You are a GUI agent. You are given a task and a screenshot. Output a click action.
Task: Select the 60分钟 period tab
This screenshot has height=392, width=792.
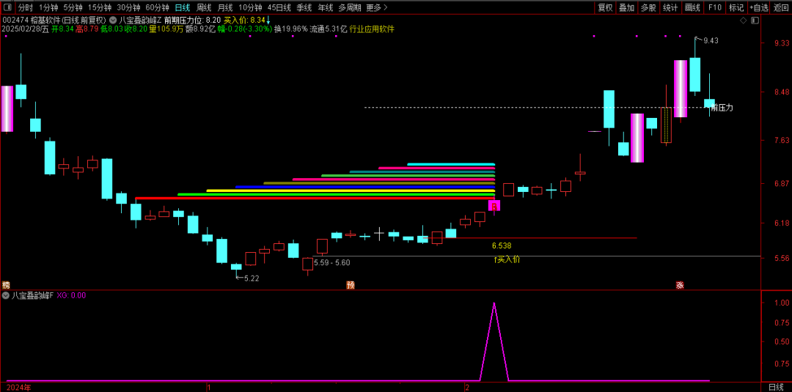coord(157,7)
